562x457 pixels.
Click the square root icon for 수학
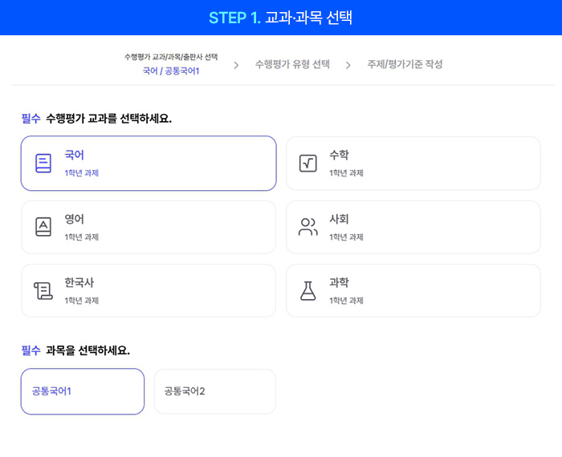[308, 163]
